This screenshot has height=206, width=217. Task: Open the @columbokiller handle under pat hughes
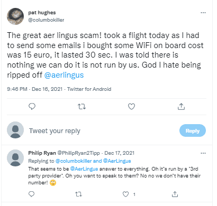(x=46, y=20)
